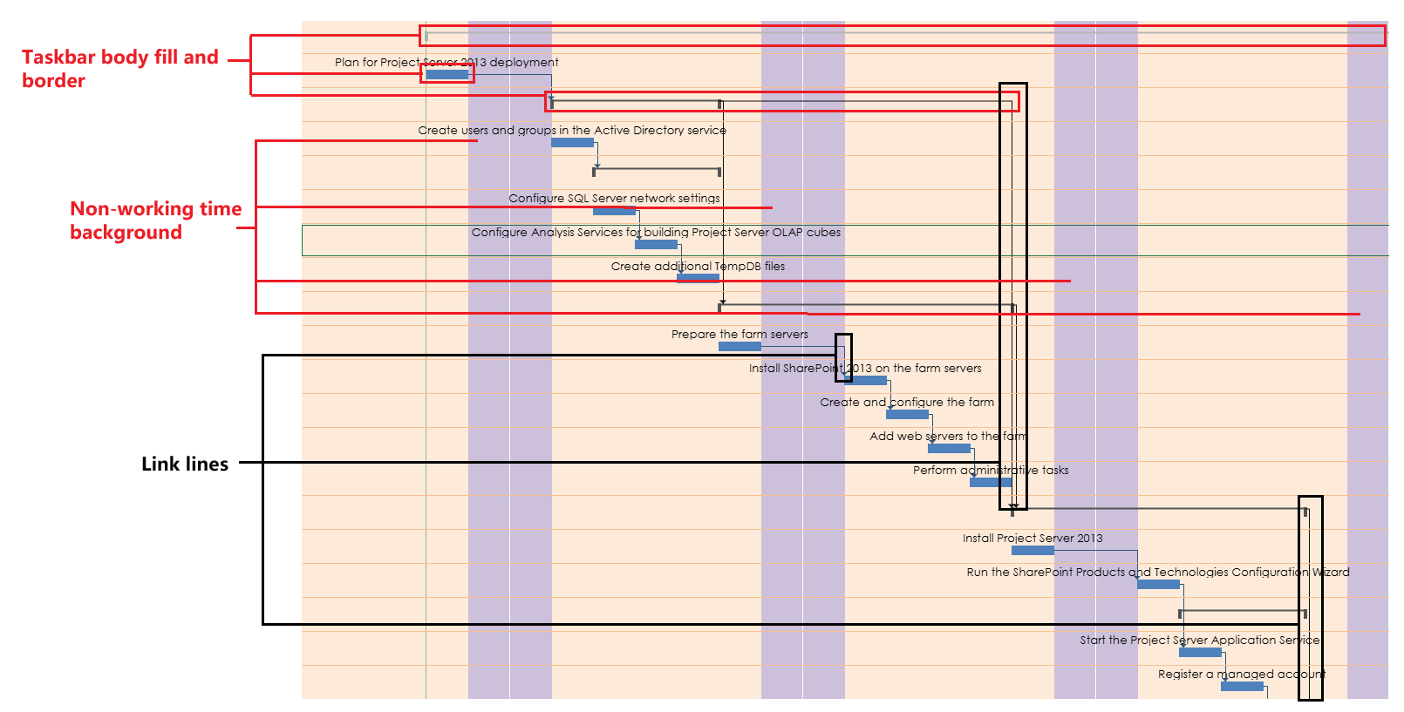Click the label "Prepare the farm servers"
Screen dimensions: 1404x712
(739, 335)
